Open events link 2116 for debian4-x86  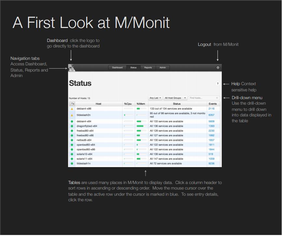tap(211, 109)
